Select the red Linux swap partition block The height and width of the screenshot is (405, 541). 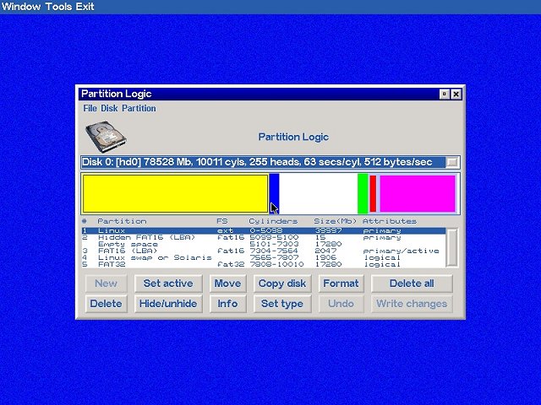coord(373,194)
